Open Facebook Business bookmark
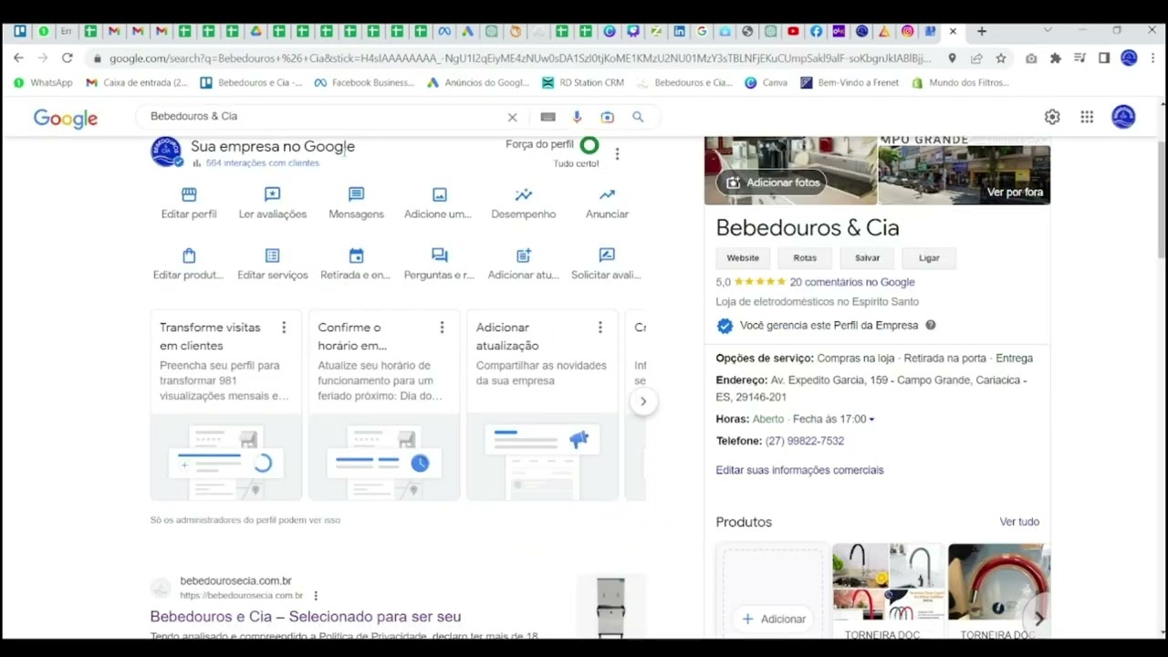1168x657 pixels. 364,82
